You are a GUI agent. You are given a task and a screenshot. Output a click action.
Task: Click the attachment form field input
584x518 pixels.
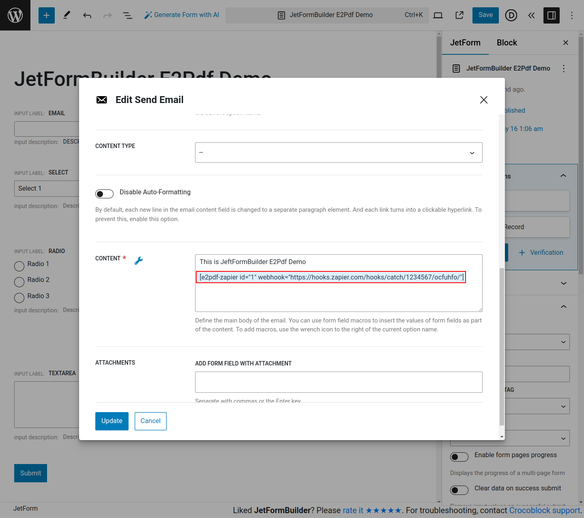(339, 382)
